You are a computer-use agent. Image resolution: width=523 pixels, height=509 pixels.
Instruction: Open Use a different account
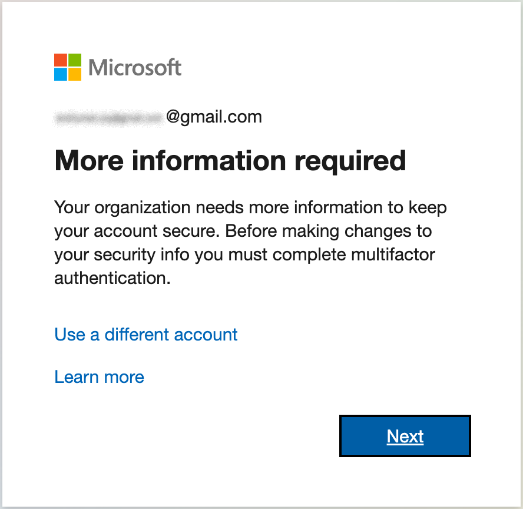pyautogui.click(x=145, y=335)
